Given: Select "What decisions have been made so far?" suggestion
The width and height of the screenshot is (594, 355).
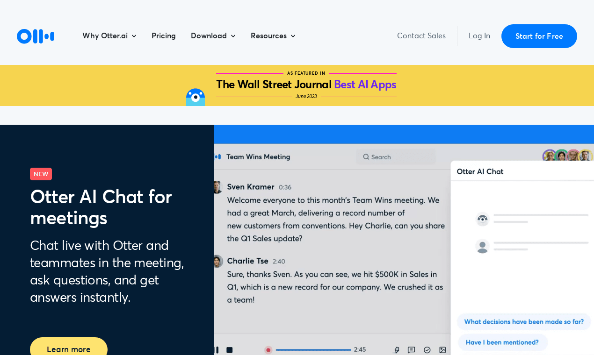Looking at the screenshot, I should [524, 322].
